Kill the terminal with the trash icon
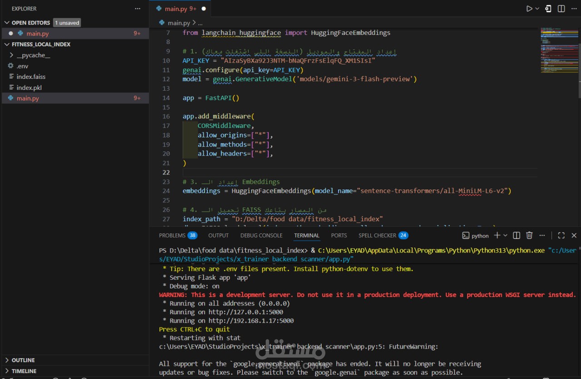581x379 pixels. 529,235
